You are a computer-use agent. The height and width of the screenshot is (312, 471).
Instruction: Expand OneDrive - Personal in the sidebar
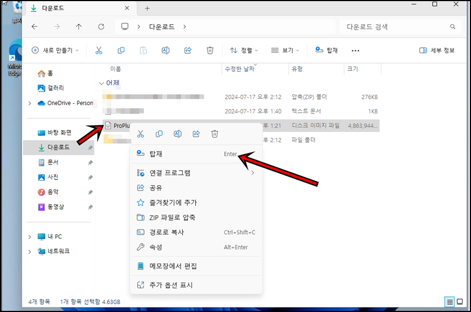pyautogui.click(x=29, y=103)
